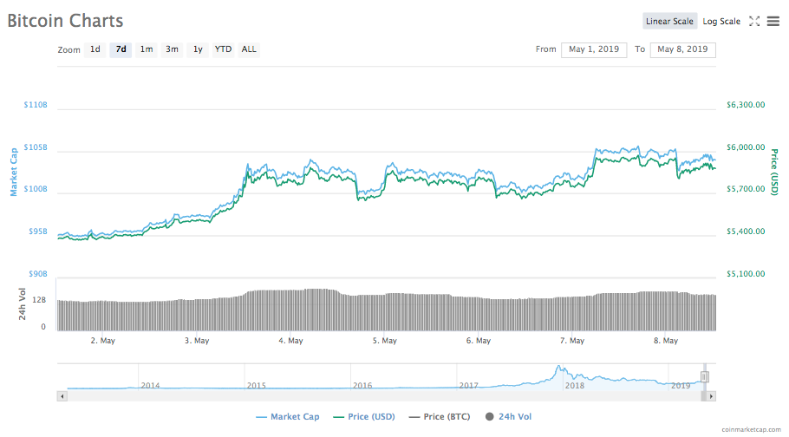Click the 2017 label in navigator
The width and height of the screenshot is (789, 437).
[468, 386]
